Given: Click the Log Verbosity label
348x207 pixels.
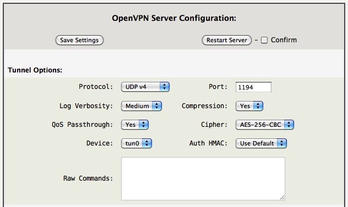Looking at the screenshot, I should 86,106.
